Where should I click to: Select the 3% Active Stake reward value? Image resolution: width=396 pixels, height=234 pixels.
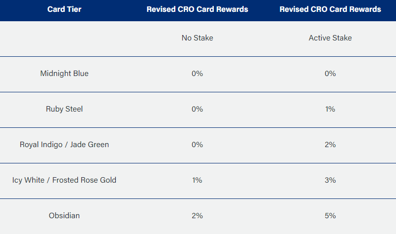click(x=330, y=180)
